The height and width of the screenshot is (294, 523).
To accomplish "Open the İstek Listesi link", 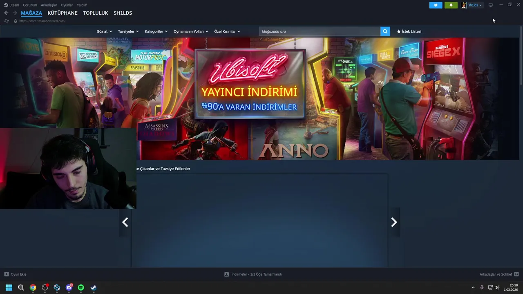I will (x=409, y=31).
